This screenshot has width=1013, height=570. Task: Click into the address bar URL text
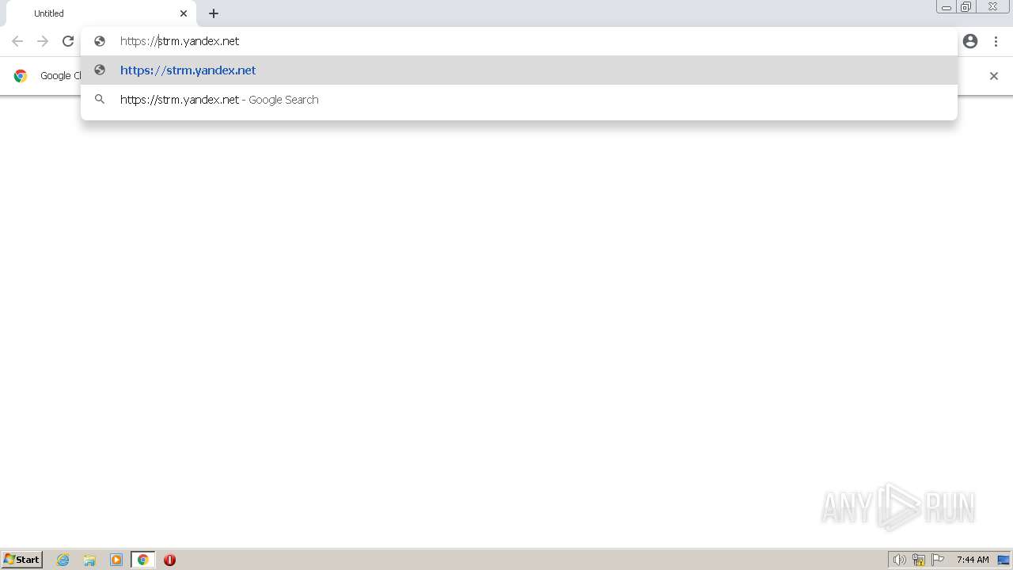[x=180, y=41]
